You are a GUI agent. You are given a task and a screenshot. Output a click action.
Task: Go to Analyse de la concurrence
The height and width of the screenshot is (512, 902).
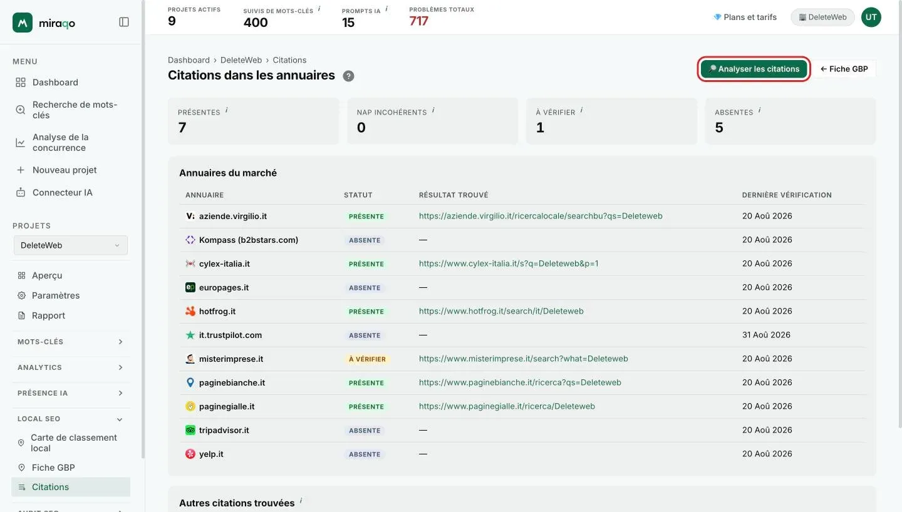pos(71,142)
